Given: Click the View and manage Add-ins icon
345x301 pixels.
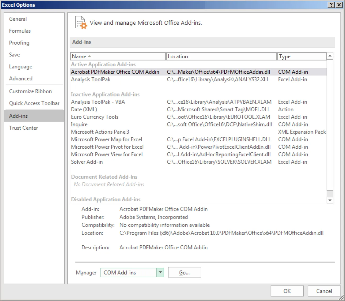Looking at the screenshot, I should click(x=80, y=23).
